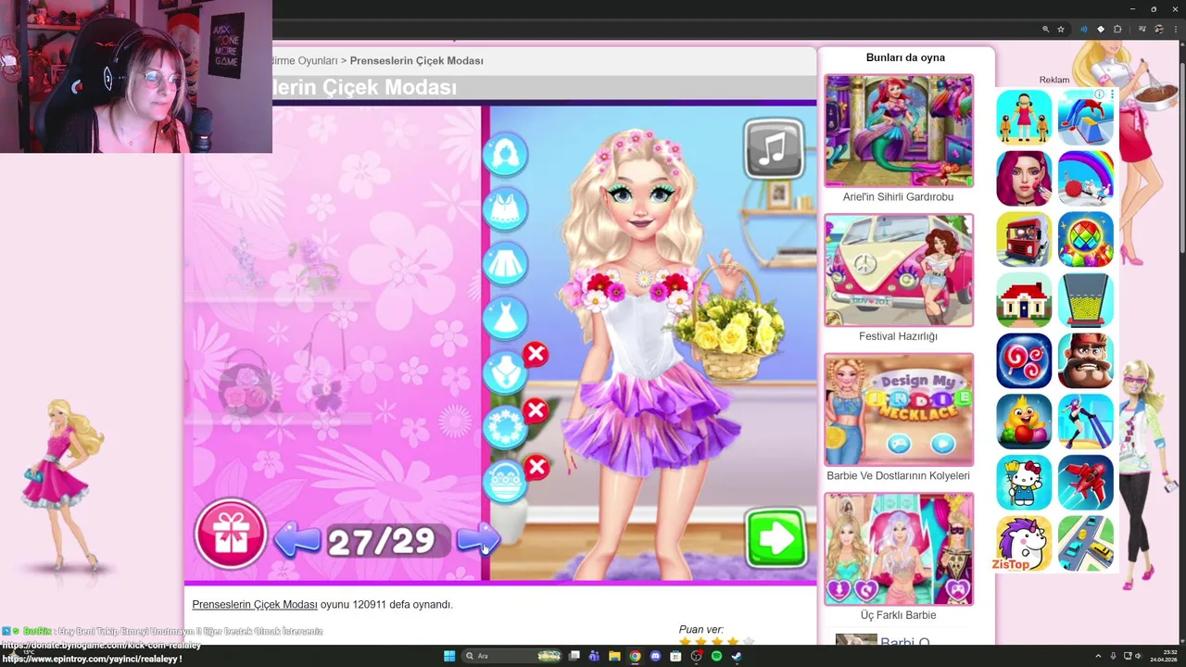This screenshot has width=1186, height=667.
Task: Open Festival Hazırlığı game thumbnail
Action: [899, 270]
